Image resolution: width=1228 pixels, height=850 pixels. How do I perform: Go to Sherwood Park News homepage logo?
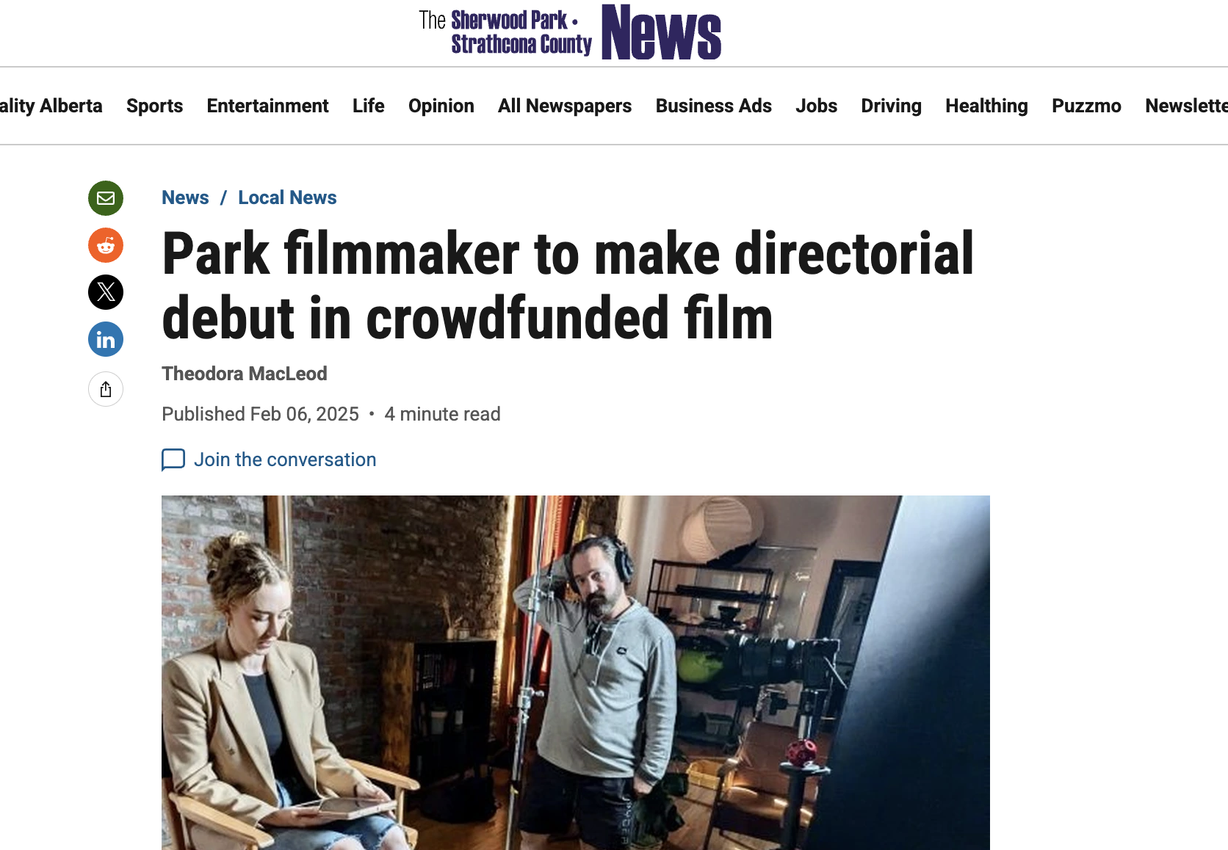[570, 32]
